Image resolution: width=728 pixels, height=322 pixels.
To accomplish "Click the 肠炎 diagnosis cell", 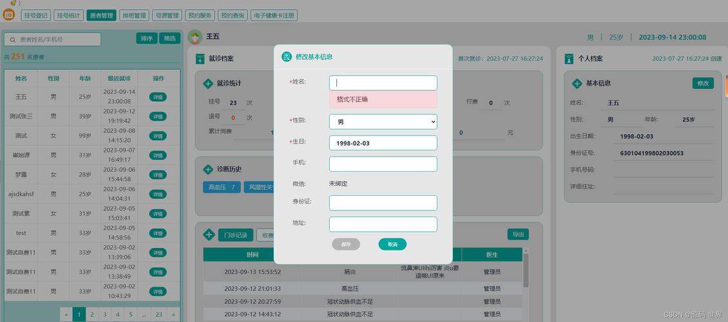I will (350, 272).
